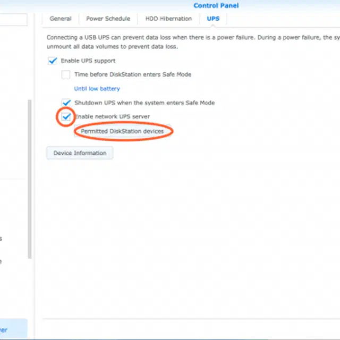This screenshot has width=340, height=340.
Task: Focus the sidebar search field
Action: click(13, 20)
